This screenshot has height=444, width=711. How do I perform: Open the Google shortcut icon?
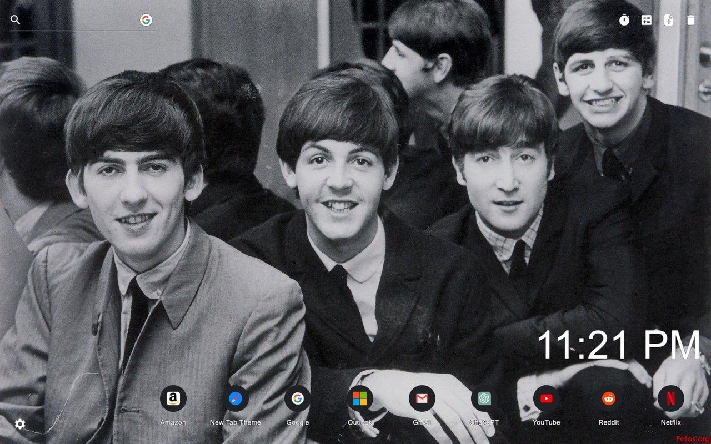[x=298, y=398]
